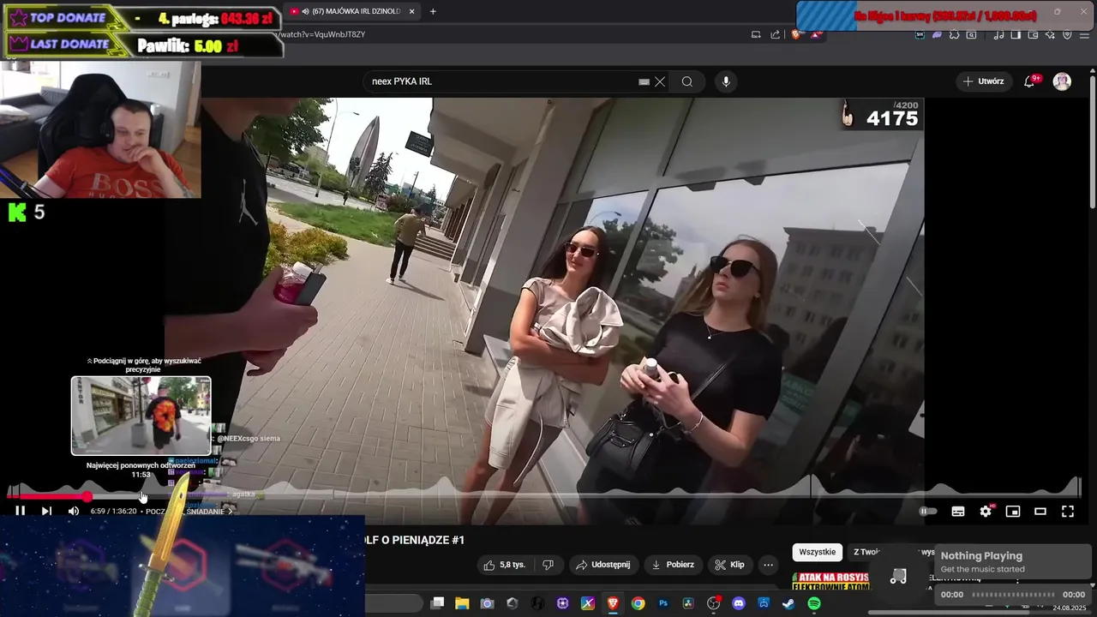Pause the YouTube video

coord(20,512)
